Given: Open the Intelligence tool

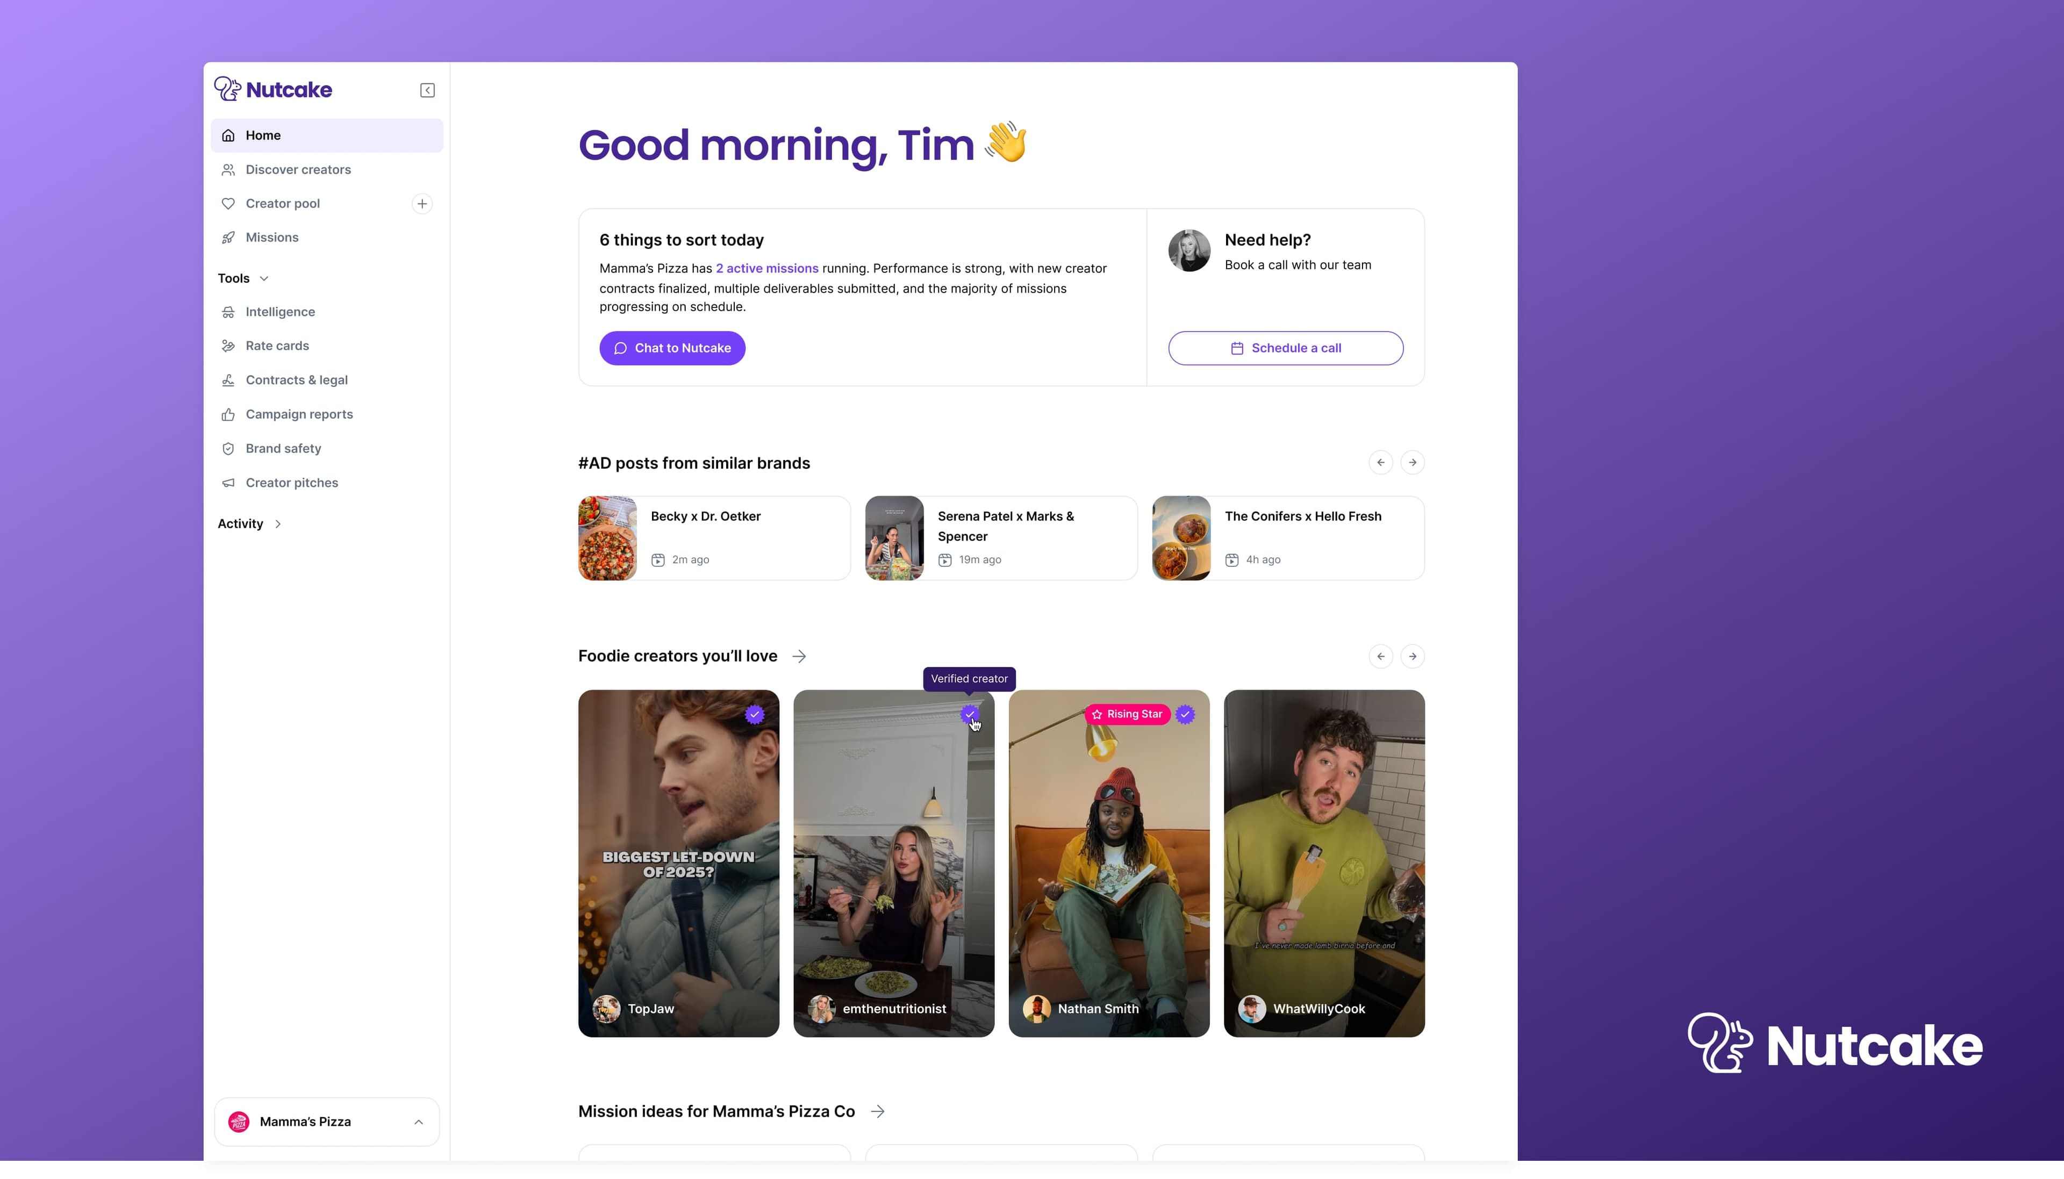Looking at the screenshot, I should click(x=327, y=312).
